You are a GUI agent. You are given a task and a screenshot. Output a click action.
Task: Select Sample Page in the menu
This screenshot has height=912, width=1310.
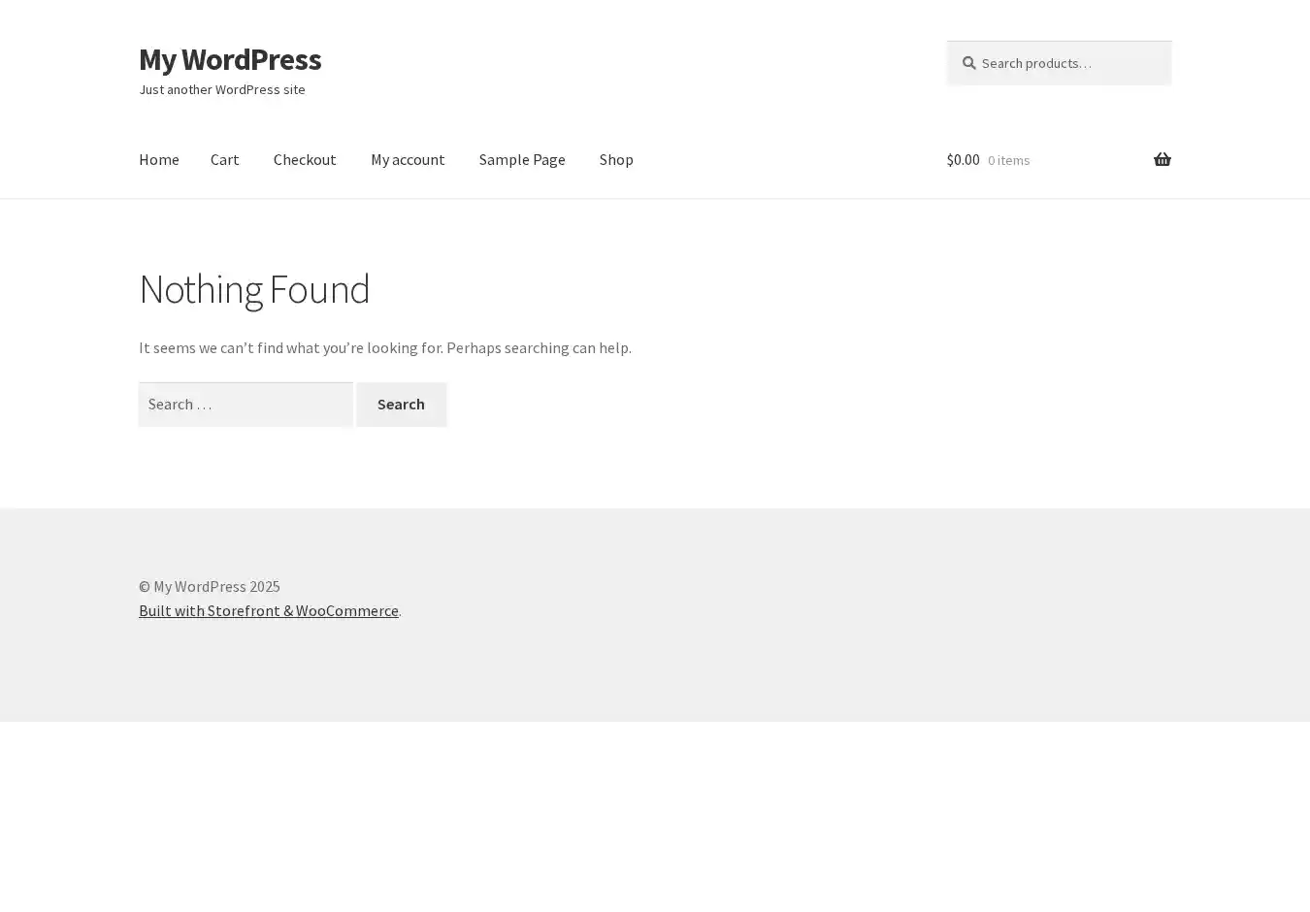(x=522, y=159)
